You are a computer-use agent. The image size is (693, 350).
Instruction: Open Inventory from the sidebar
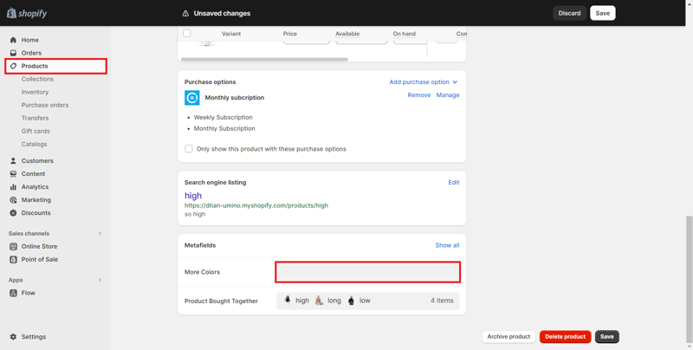(x=35, y=92)
